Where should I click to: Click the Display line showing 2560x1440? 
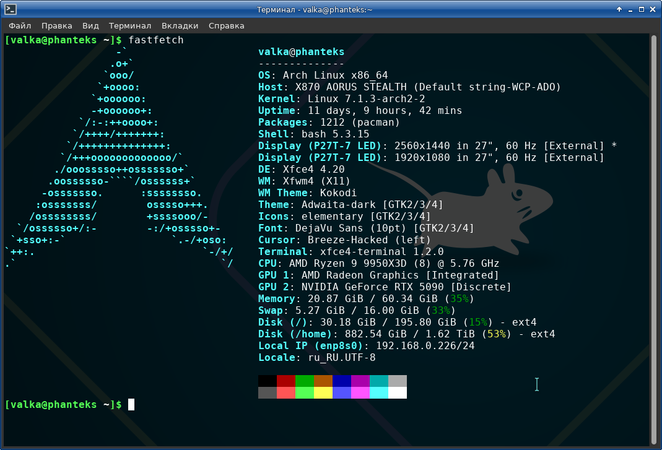438,146
